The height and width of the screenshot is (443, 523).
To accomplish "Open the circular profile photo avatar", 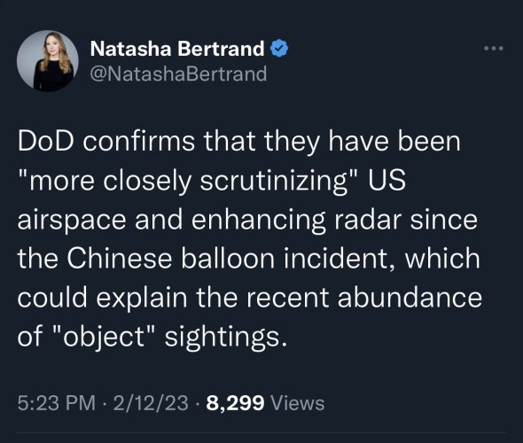I will (x=48, y=60).
